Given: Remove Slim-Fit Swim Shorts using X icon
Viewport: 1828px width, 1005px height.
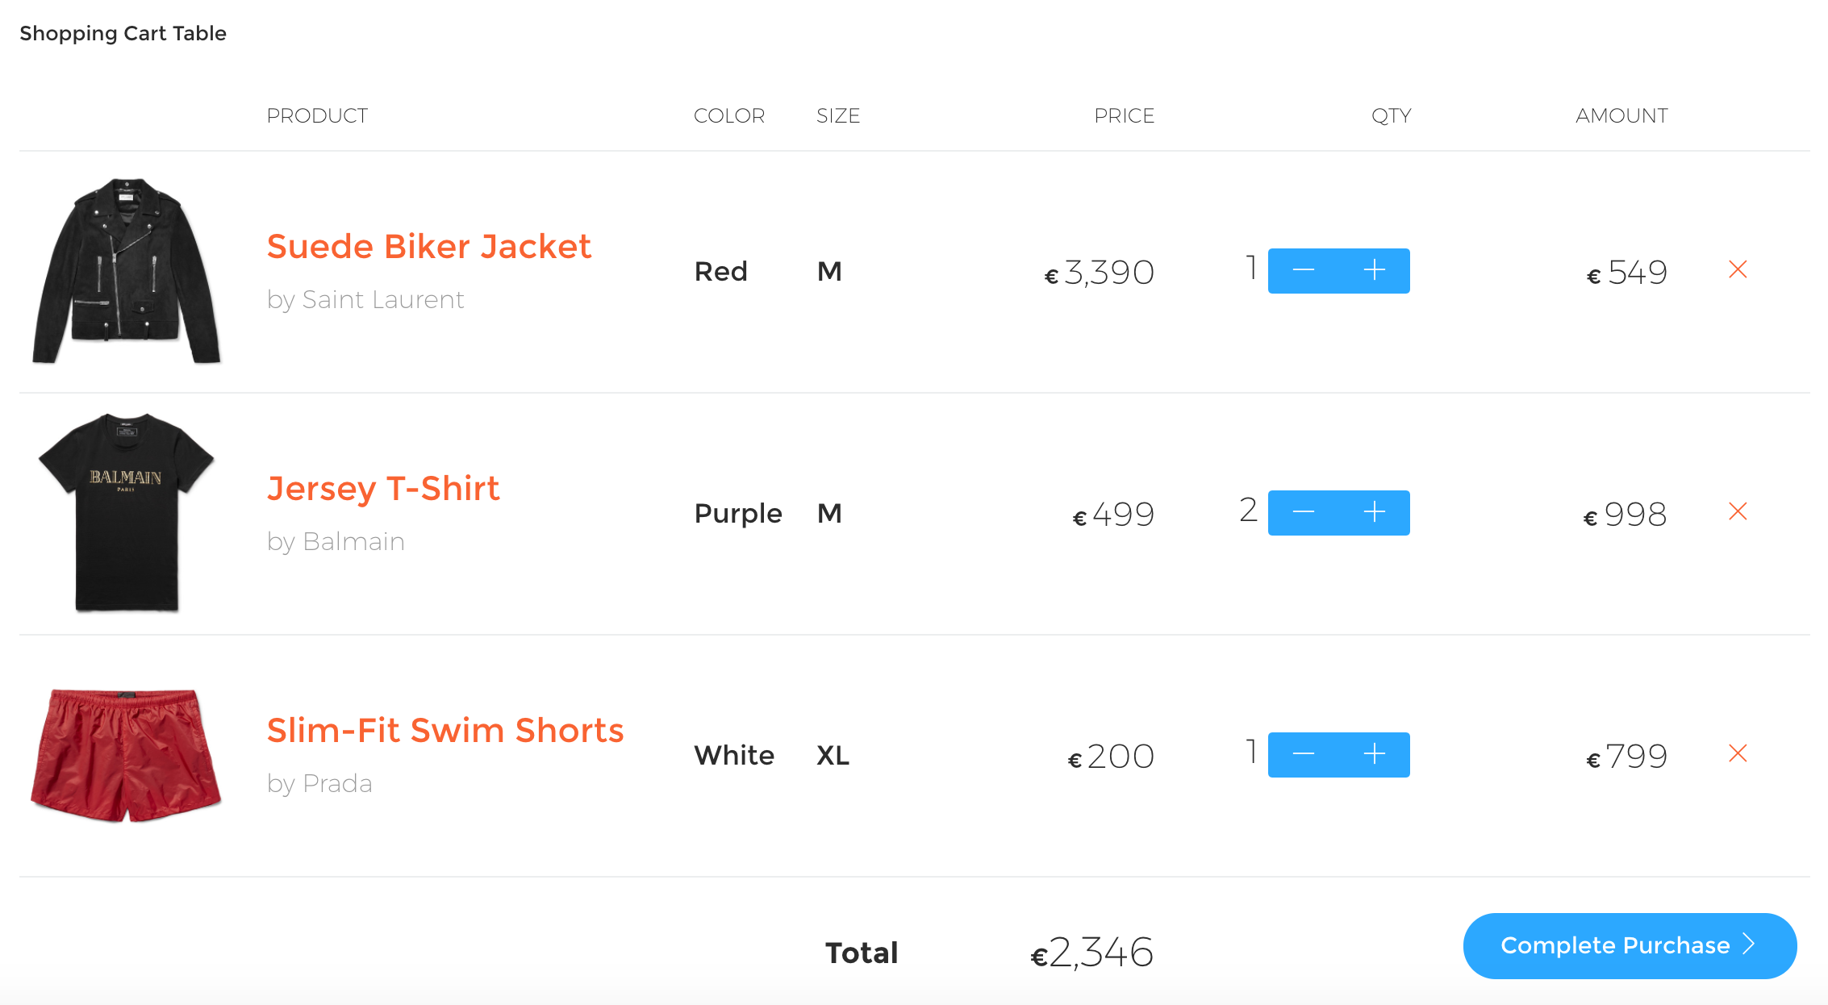Looking at the screenshot, I should (1738, 753).
